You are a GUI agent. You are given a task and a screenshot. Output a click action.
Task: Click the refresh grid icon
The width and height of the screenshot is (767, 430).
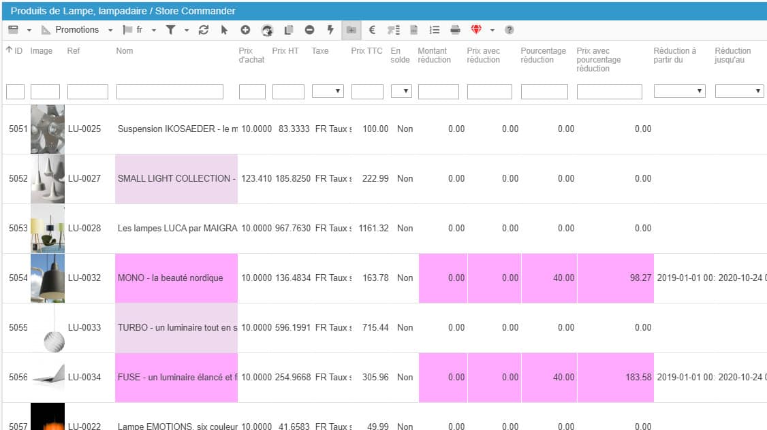point(203,30)
